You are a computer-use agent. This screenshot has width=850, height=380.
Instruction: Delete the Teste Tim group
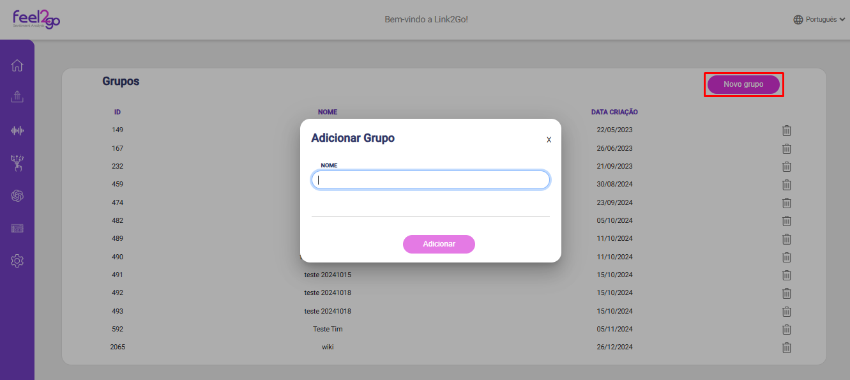[x=787, y=330]
